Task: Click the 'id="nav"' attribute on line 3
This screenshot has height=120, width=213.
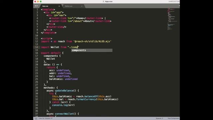Action: tap(59, 15)
